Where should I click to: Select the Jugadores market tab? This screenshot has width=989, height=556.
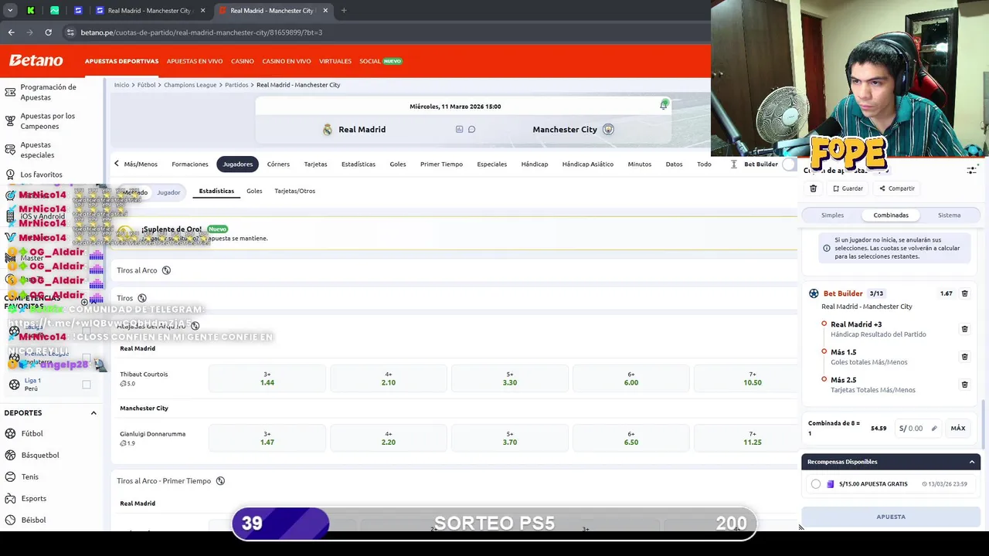[238, 164]
